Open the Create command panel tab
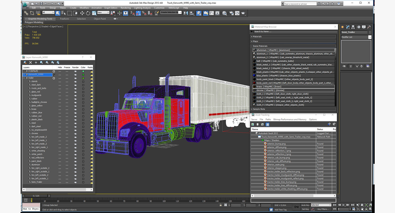This screenshot has width=395, height=213. tap(342, 27)
